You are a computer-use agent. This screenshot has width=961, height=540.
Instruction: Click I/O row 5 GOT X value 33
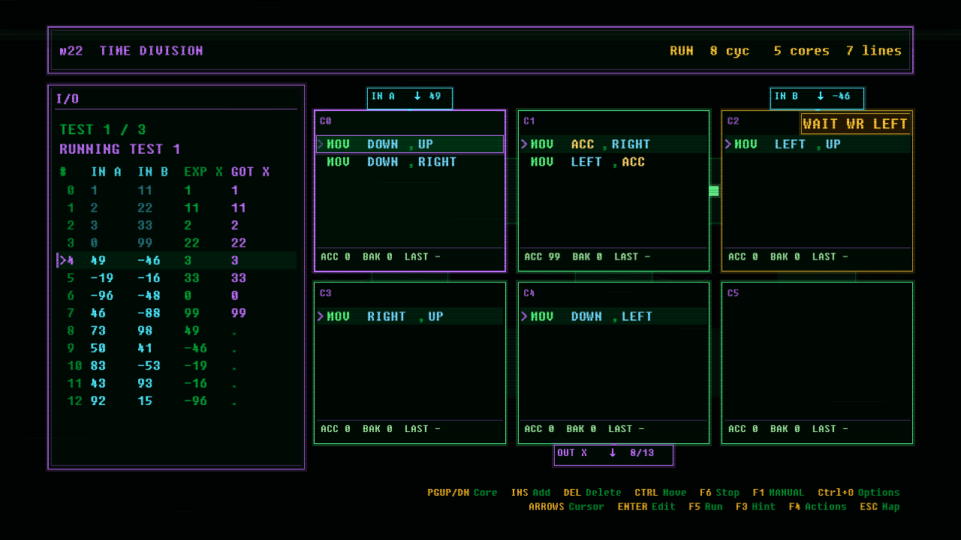pyautogui.click(x=239, y=278)
